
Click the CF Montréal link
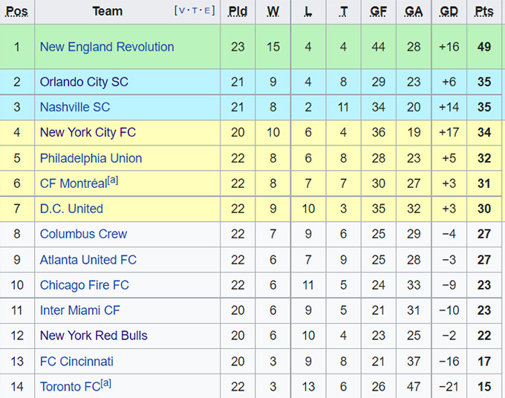click(x=73, y=184)
